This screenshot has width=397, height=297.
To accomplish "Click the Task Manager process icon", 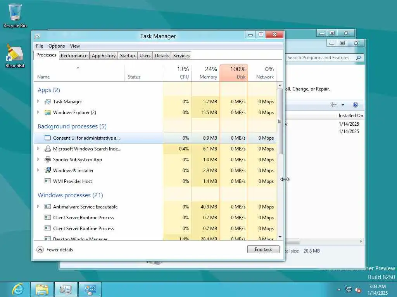I will [47, 102].
